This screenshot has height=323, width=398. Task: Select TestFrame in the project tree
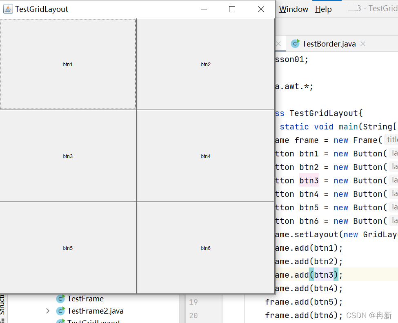coord(85,298)
